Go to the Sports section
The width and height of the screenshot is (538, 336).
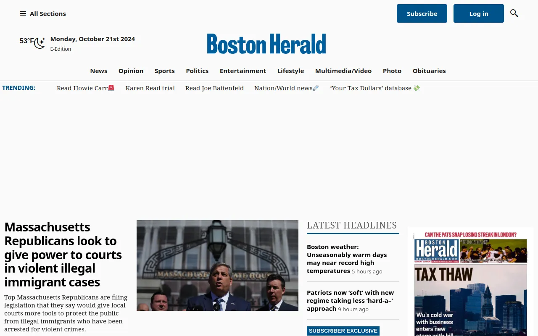(165, 71)
